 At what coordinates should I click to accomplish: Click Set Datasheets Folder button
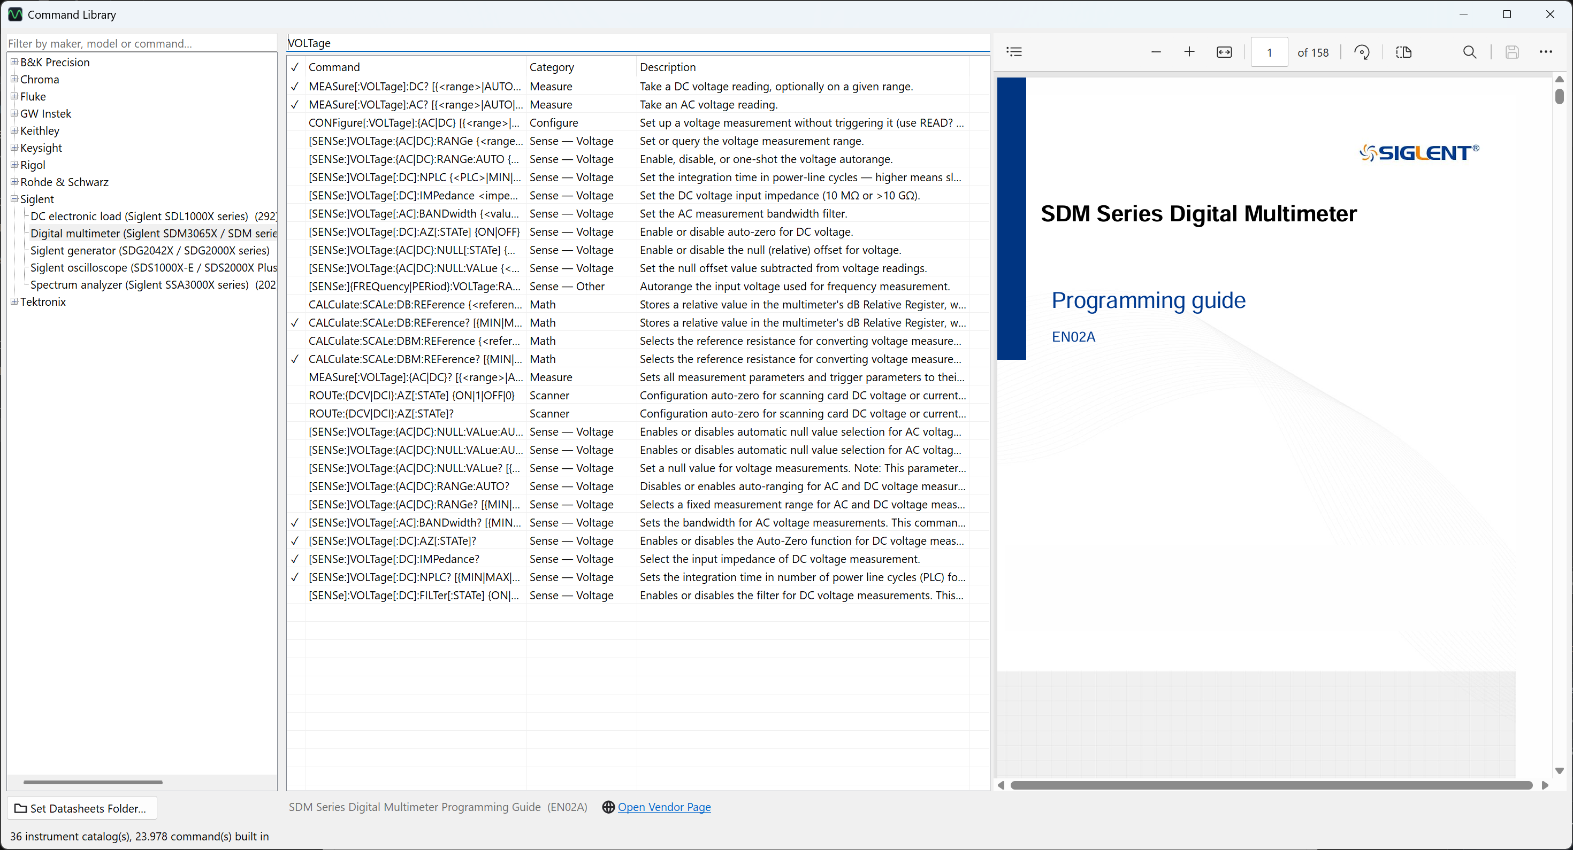point(82,808)
